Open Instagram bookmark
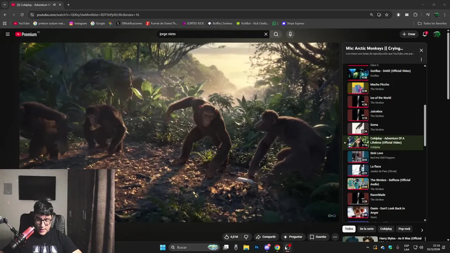The image size is (450, 253). click(78, 24)
